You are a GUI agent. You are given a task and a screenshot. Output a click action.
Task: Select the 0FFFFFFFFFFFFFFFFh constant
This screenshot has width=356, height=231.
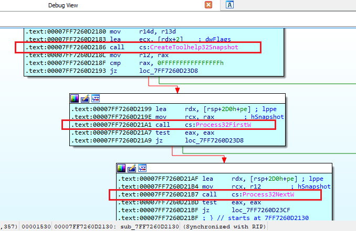point(191,63)
